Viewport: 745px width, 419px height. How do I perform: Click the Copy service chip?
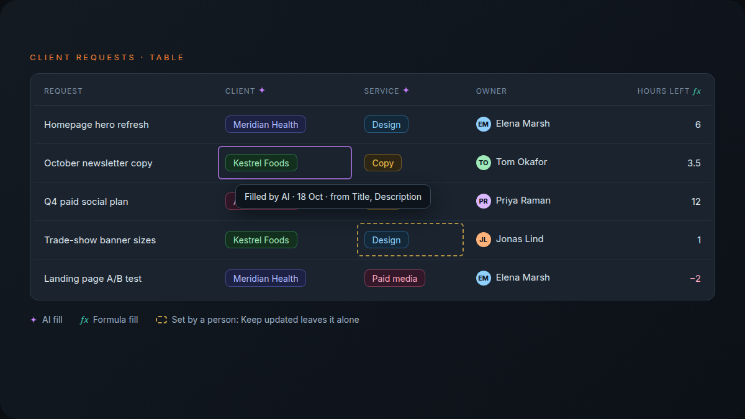[383, 163]
